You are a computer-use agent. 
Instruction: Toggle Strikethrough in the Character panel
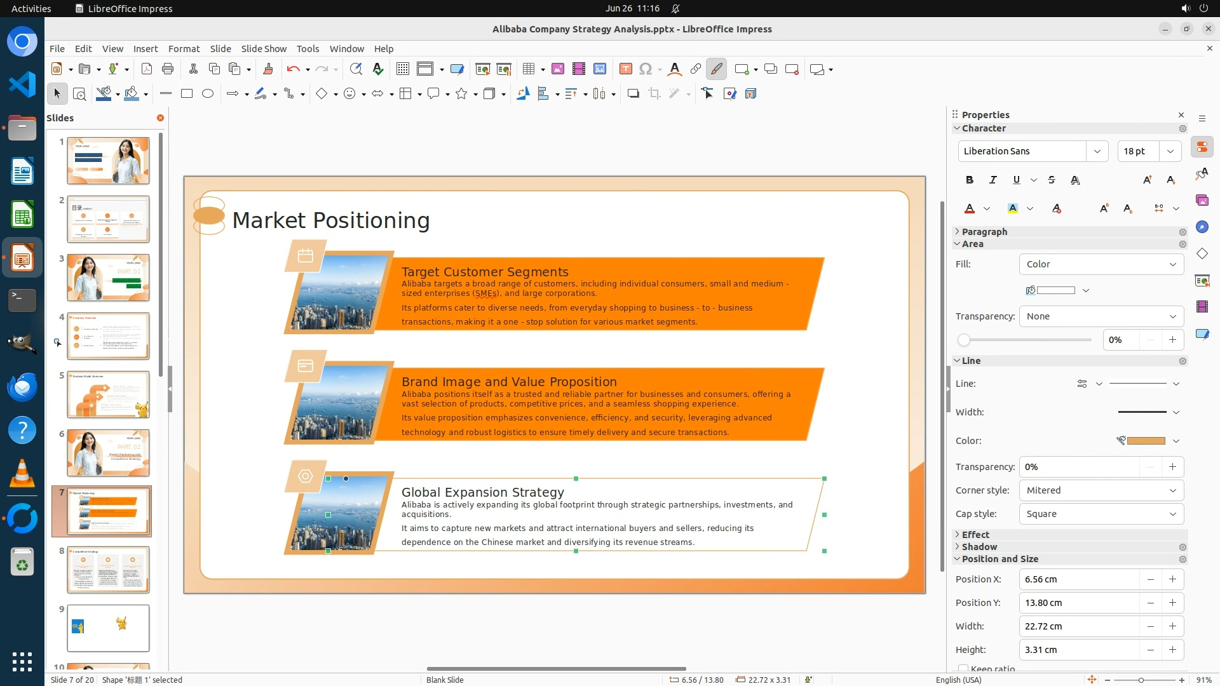1052,180
